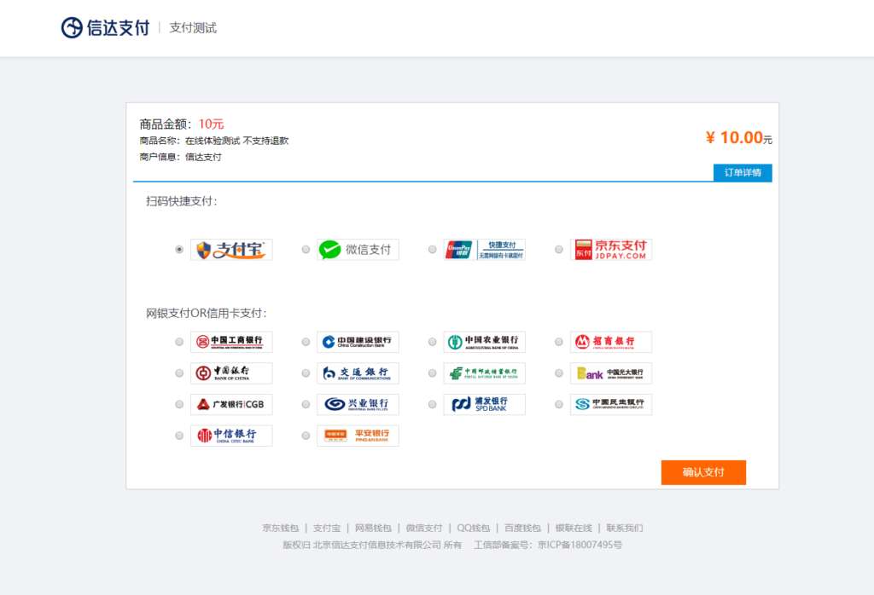Select the 京东支付 radio button
This screenshot has height=595, width=874.
pyautogui.click(x=558, y=250)
